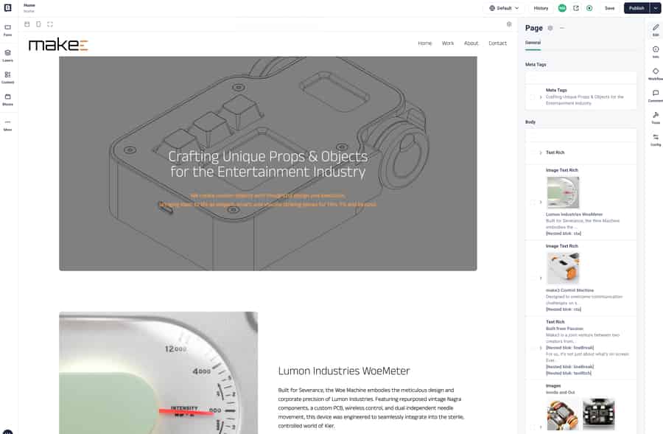Open preview in new window

(576, 8)
